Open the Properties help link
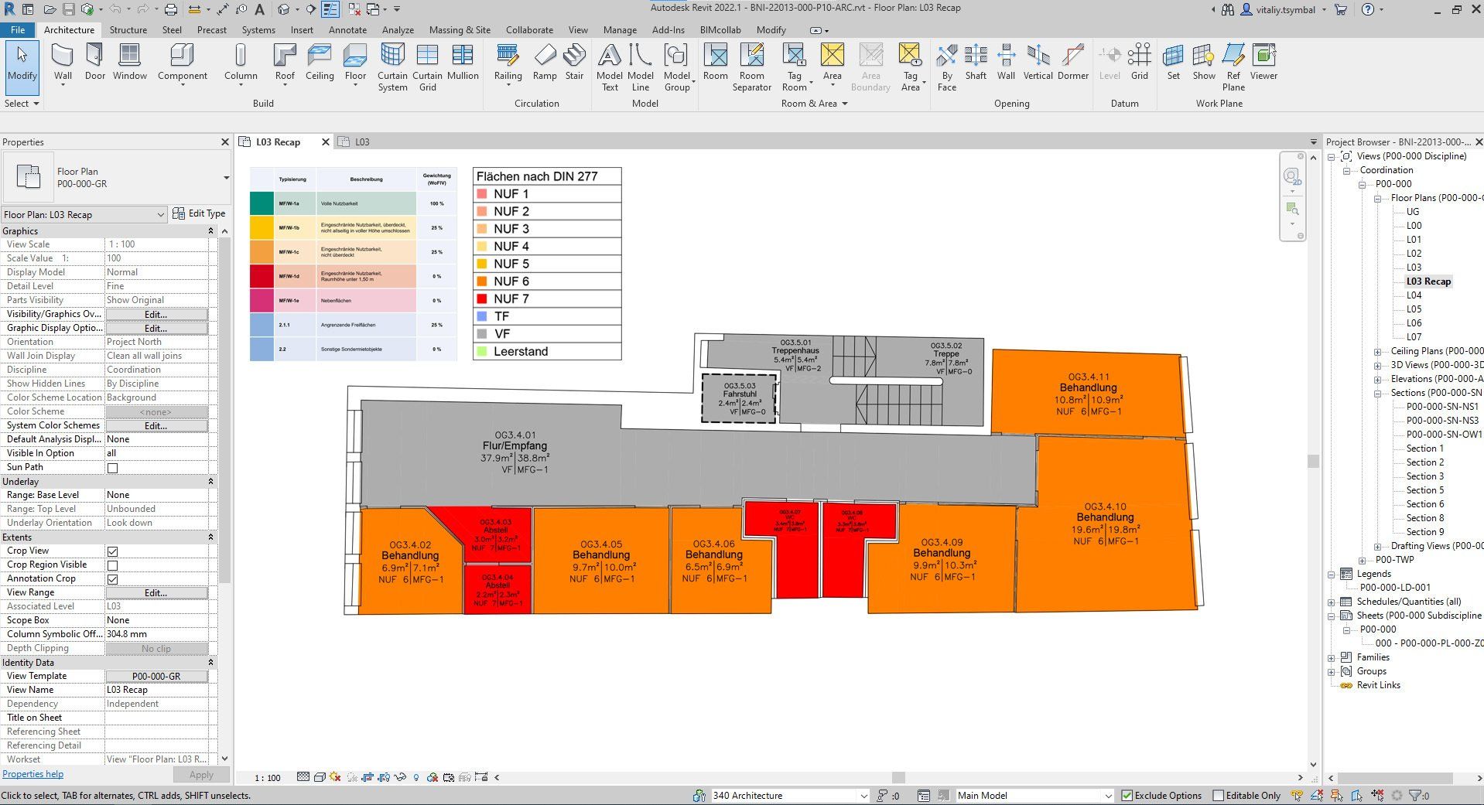The image size is (1484, 805). [x=33, y=774]
